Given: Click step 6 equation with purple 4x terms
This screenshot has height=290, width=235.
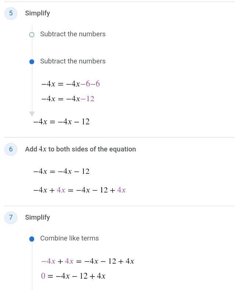Looking at the screenshot, I should coord(79,190).
